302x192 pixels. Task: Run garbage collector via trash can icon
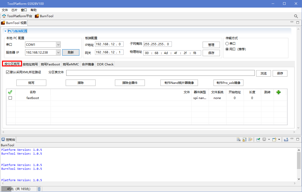39,189
